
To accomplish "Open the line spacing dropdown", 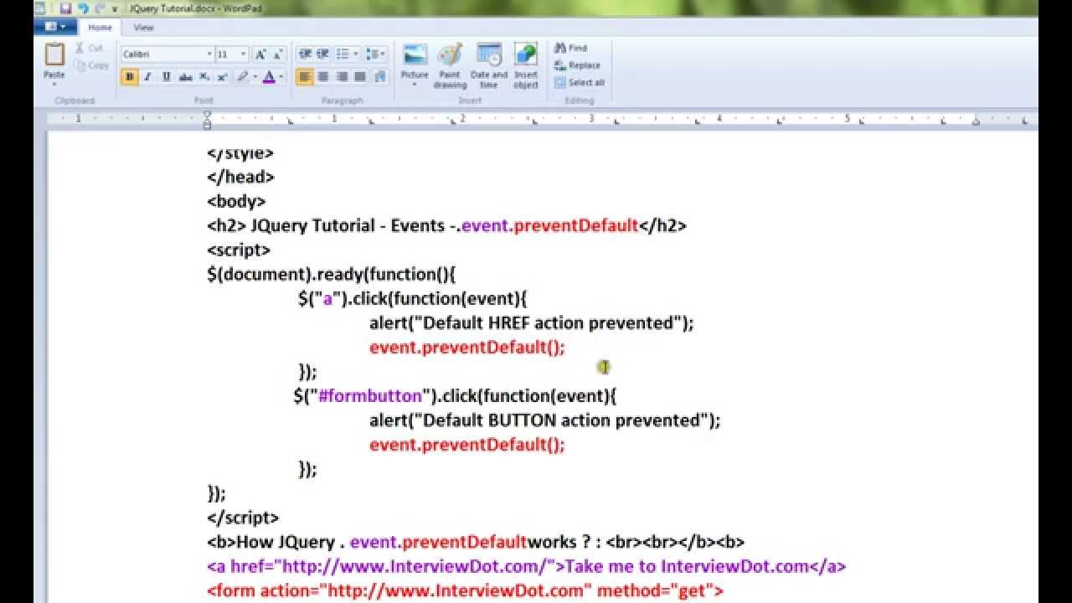I will point(376,54).
